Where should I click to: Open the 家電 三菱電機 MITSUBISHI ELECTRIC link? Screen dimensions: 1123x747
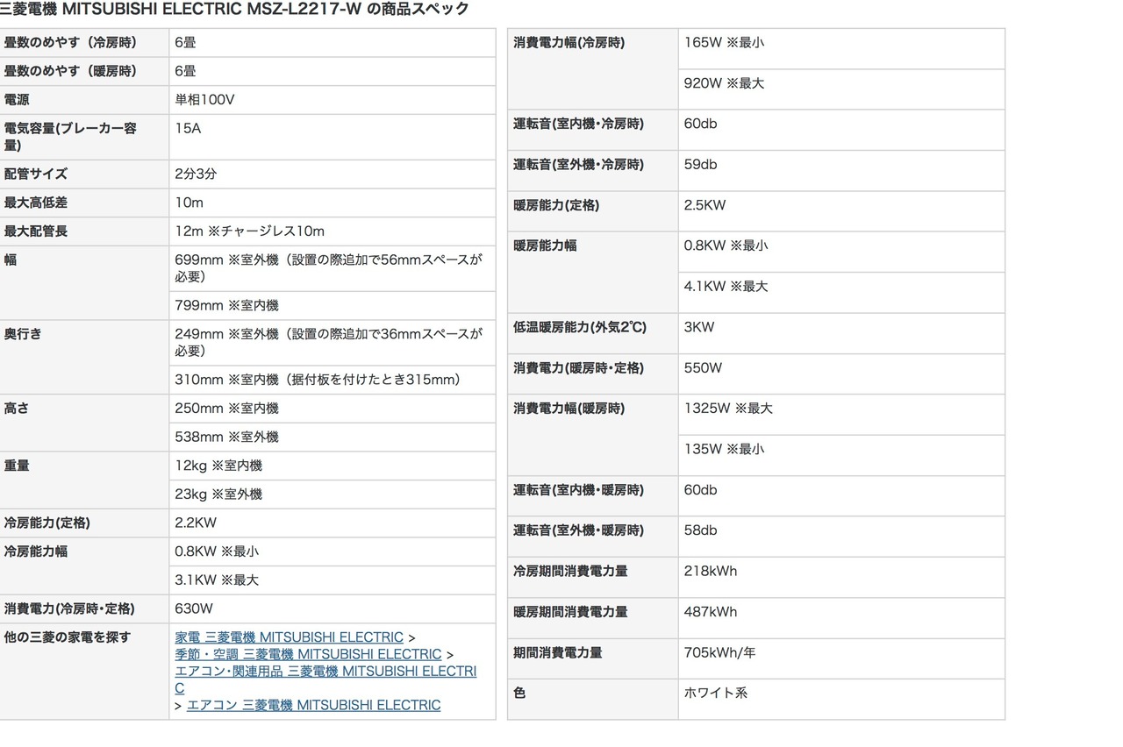pos(290,637)
